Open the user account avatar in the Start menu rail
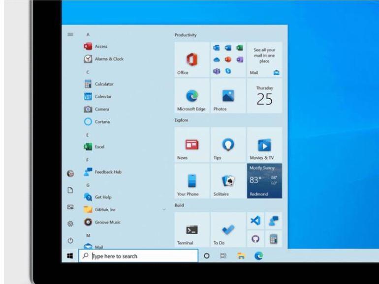 [x=70, y=173]
